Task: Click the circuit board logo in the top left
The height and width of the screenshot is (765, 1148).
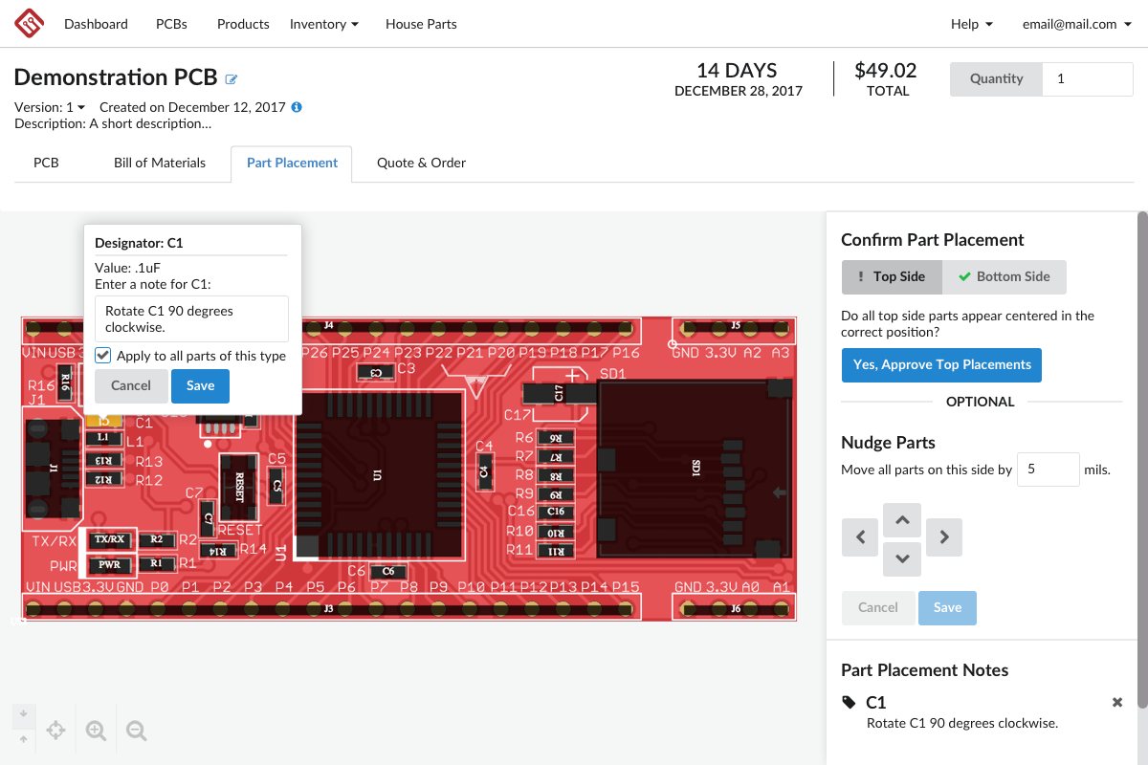Action: click(28, 23)
